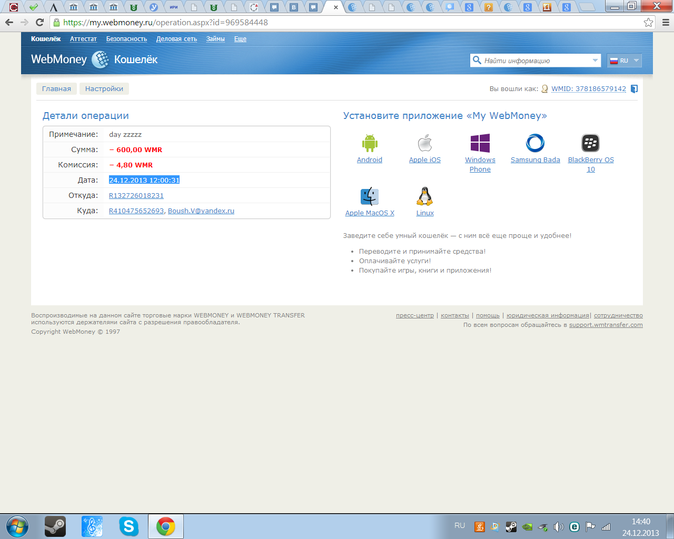Click the magnifier icon in search box
The image size is (674, 539).
click(x=477, y=60)
